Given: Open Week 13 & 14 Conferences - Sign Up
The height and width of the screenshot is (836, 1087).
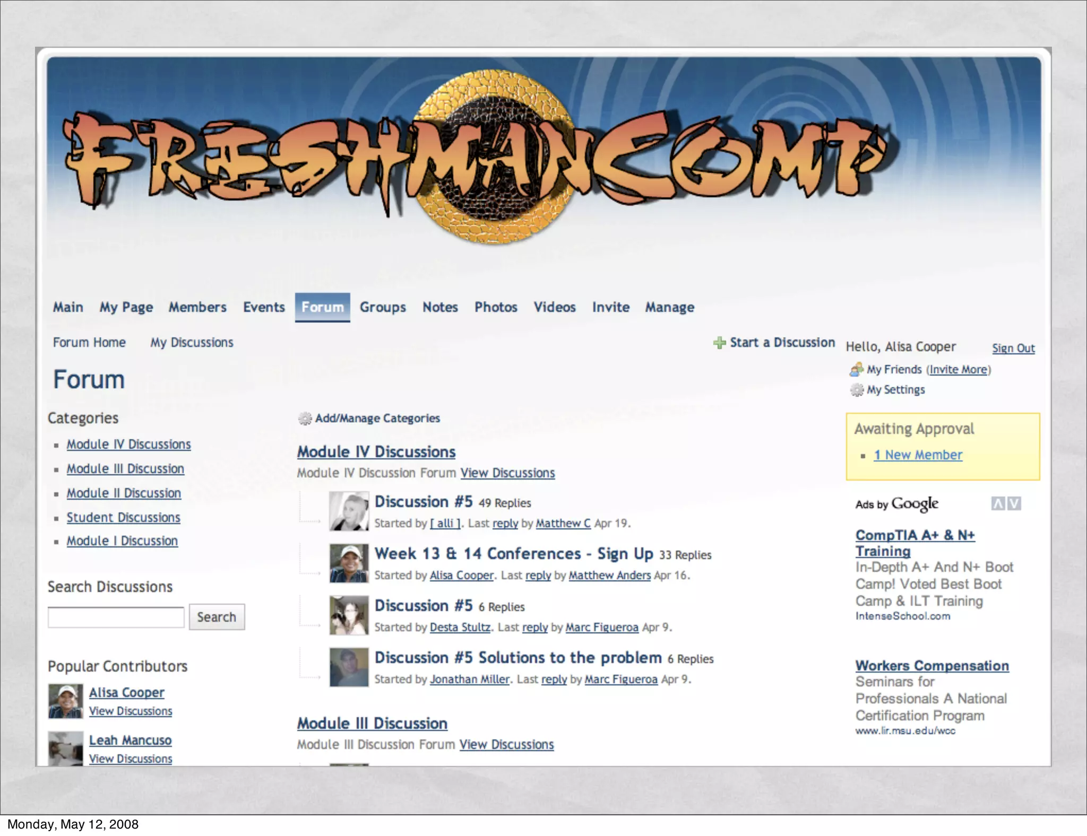Looking at the screenshot, I should (513, 554).
